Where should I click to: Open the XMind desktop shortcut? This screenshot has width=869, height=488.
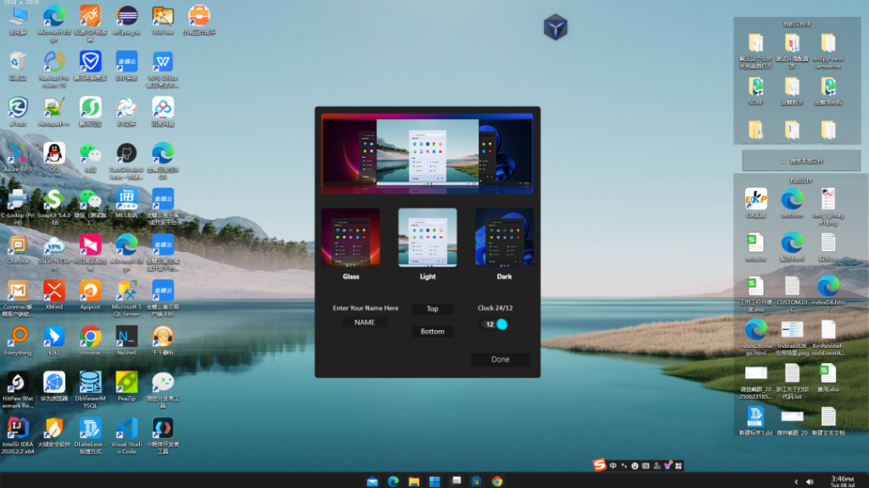[54, 291]
